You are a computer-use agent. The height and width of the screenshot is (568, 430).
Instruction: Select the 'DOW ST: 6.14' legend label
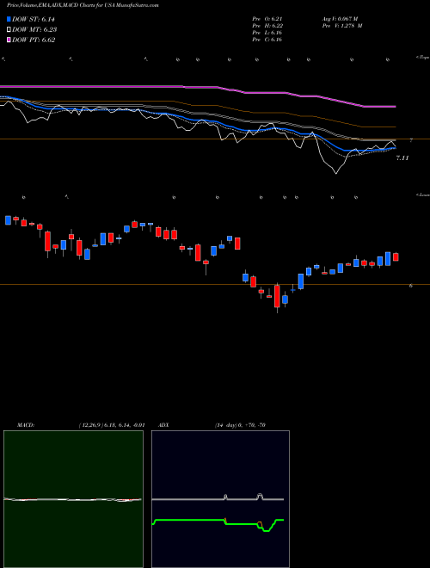coord(34,20)
